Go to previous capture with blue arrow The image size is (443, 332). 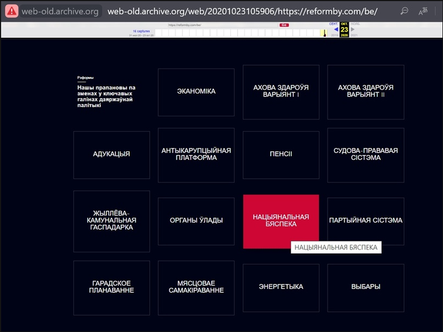(x=335, y=29)
